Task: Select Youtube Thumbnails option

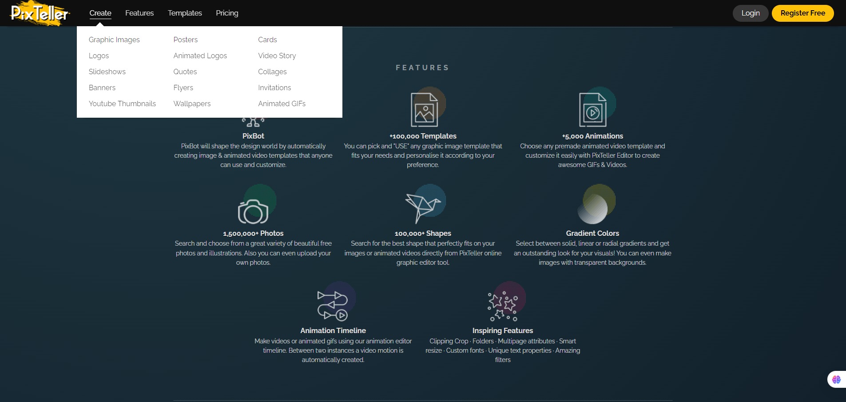Action: coord(122,103)
